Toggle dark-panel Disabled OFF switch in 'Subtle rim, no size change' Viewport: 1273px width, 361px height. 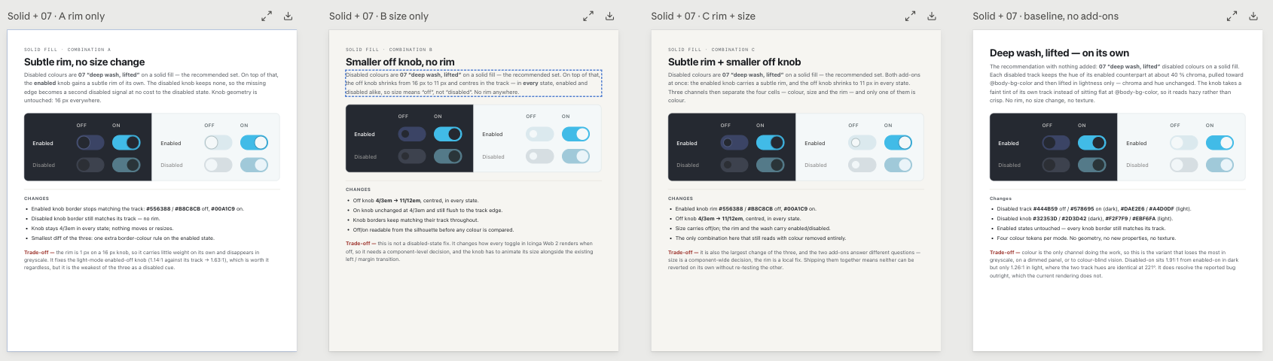tap(90, 165)
